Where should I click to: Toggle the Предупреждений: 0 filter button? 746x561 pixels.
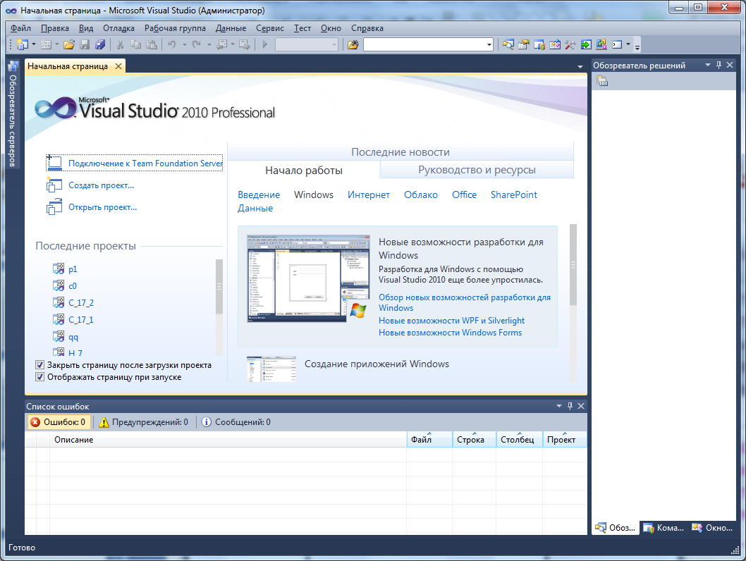143,422
